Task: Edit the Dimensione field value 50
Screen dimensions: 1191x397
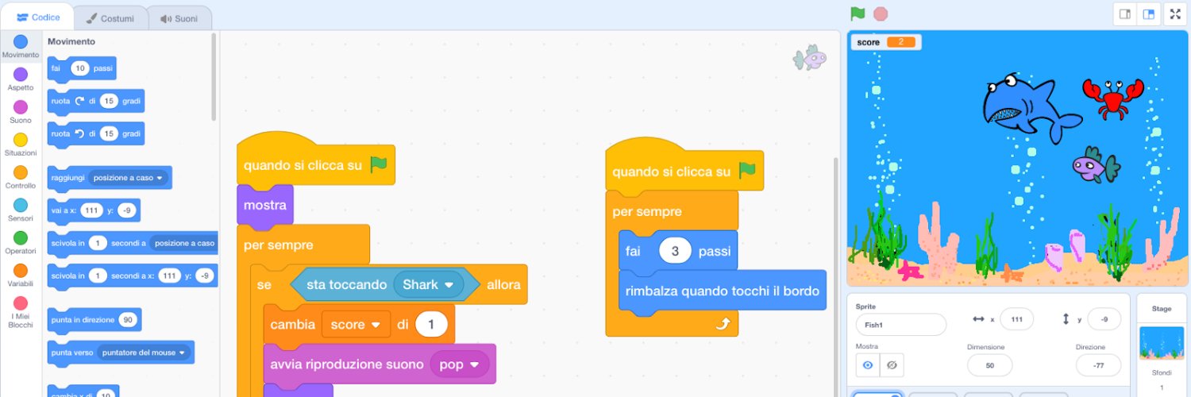Action: pyautogui.click(x=989, y=365)
